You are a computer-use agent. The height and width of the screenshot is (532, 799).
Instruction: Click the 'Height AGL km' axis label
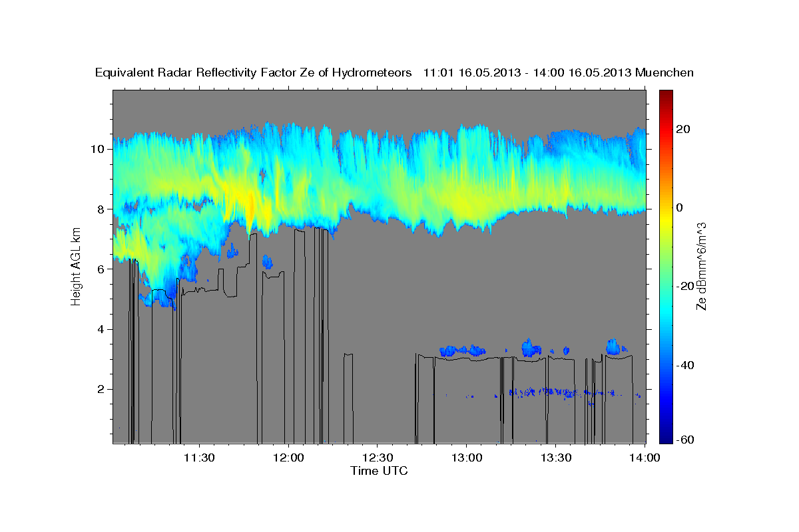(77, 266)
